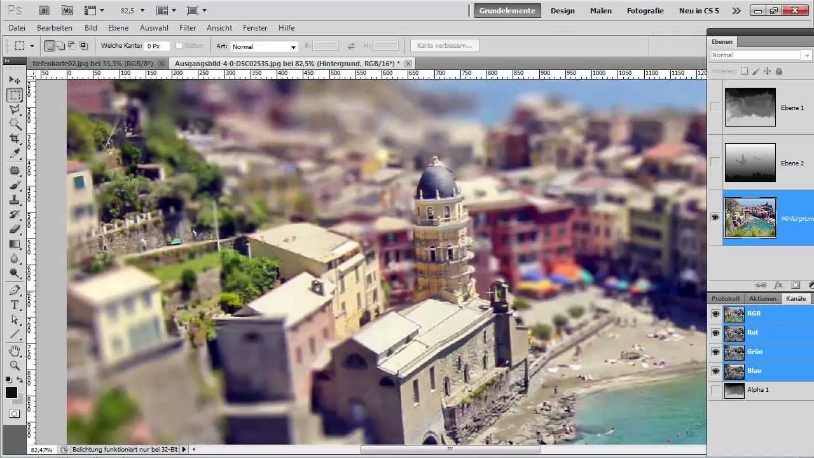Choose Intersect with selection mode
The width and height of the screenshot is (814, 458).
coord(83,46)
